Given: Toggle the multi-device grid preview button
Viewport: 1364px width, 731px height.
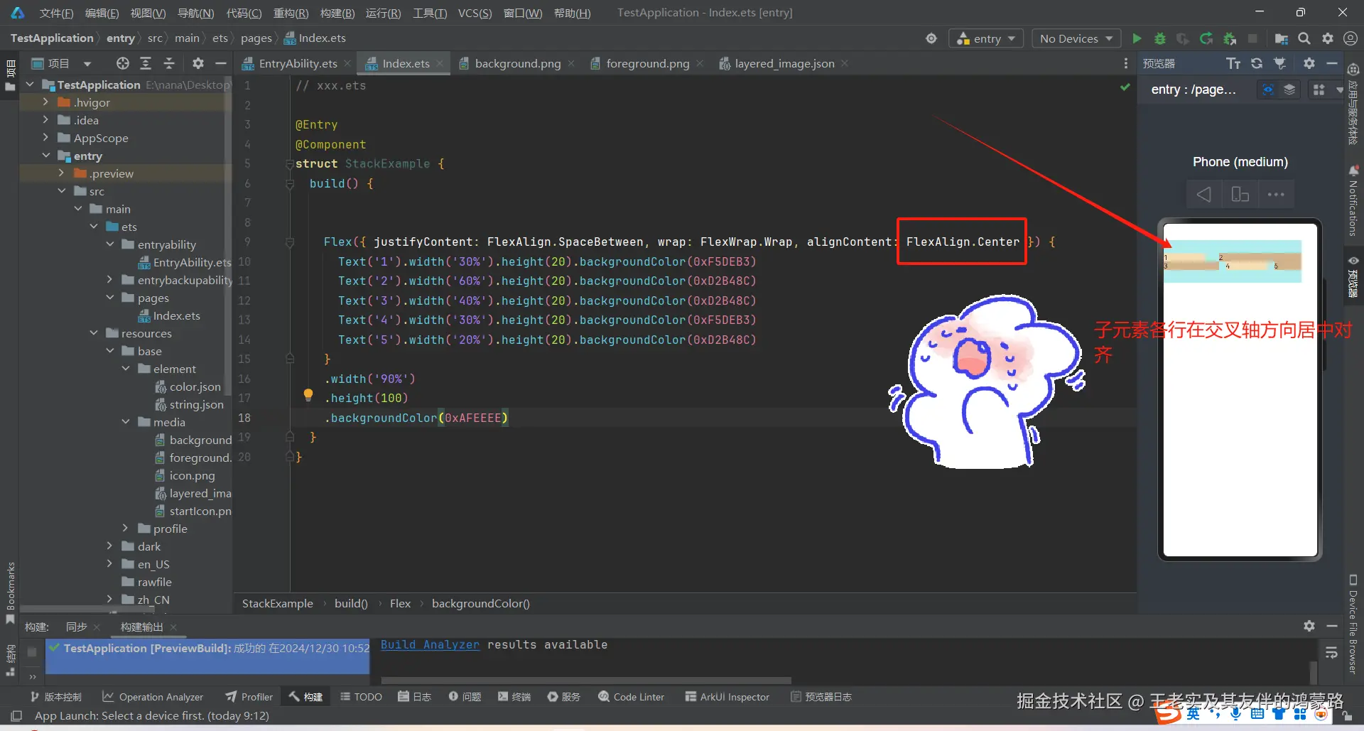Looking at the screenshot, I should pos(1319,90).
